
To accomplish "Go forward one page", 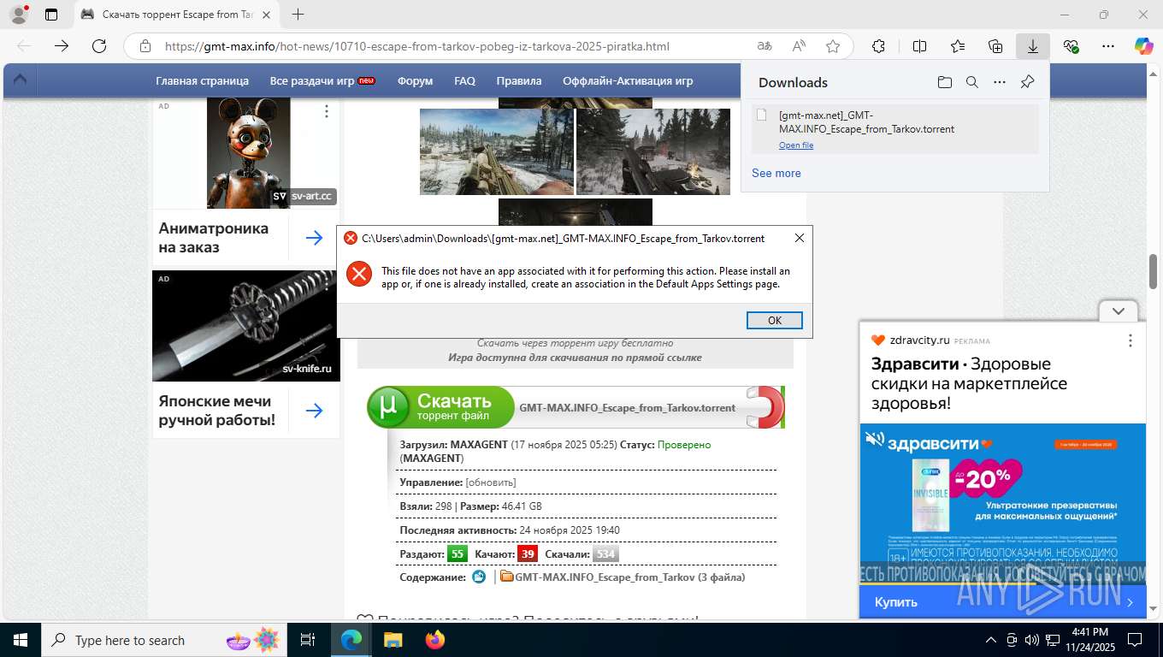I will (x=62, y=46).
